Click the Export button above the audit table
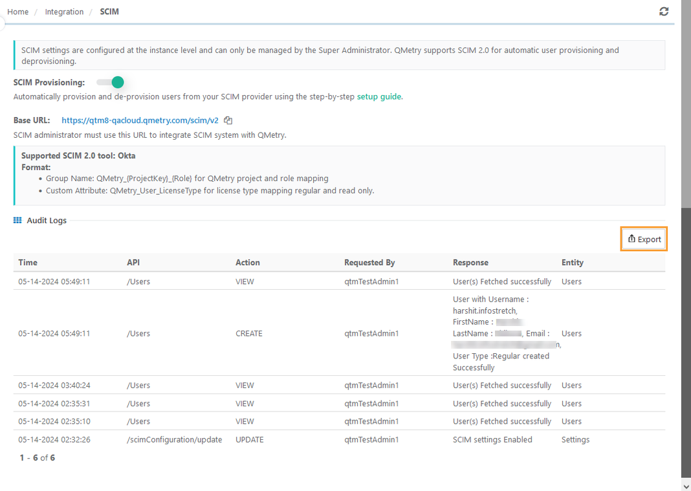 pyautogui.click(x=644, y=238)
